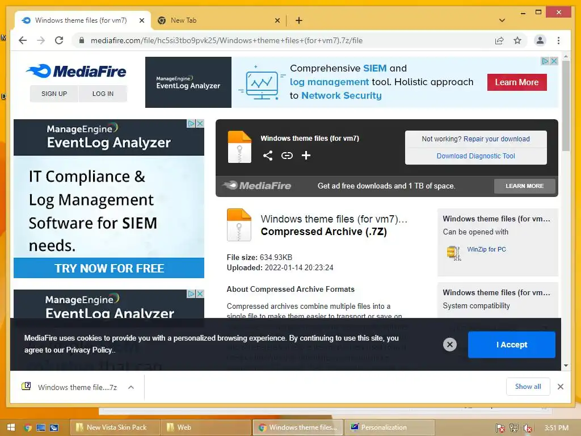The width and height of the screenshot is (581, 436).
Task: Click the About Compressed Archive Formats heading
Action: pos(290,289)
